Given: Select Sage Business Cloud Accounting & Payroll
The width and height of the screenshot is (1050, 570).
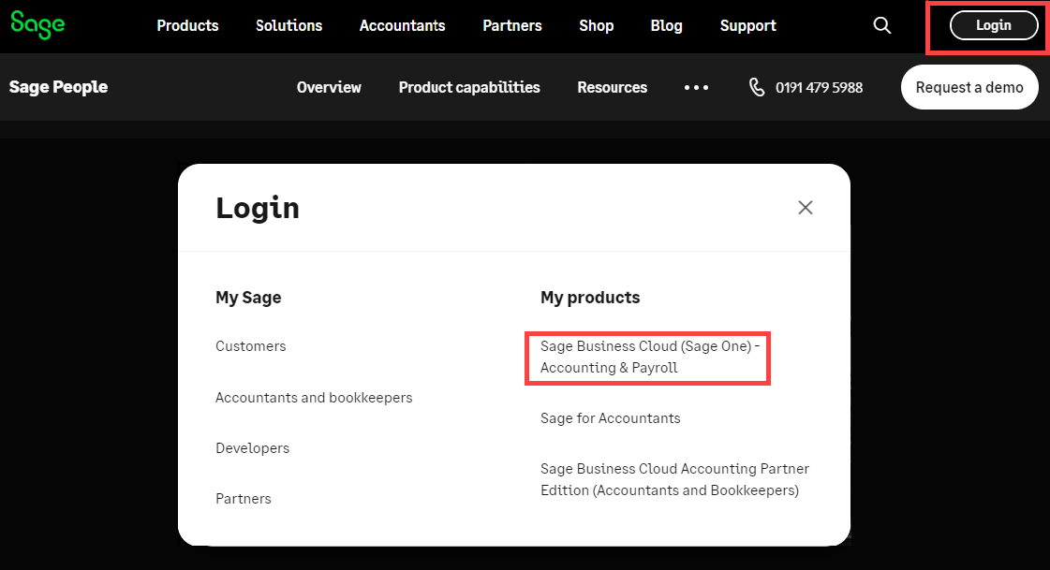Looking at the screenshot, I should click(x=646, y=357).
